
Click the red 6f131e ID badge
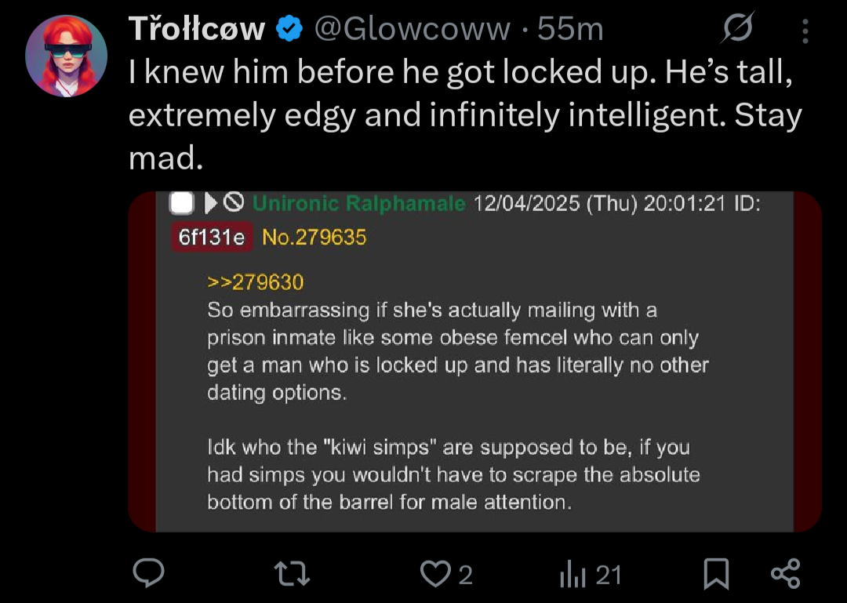point(211,236)
